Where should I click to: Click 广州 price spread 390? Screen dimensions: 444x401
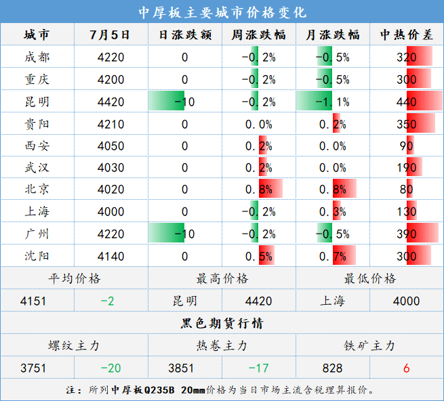[x=406, y=234]
